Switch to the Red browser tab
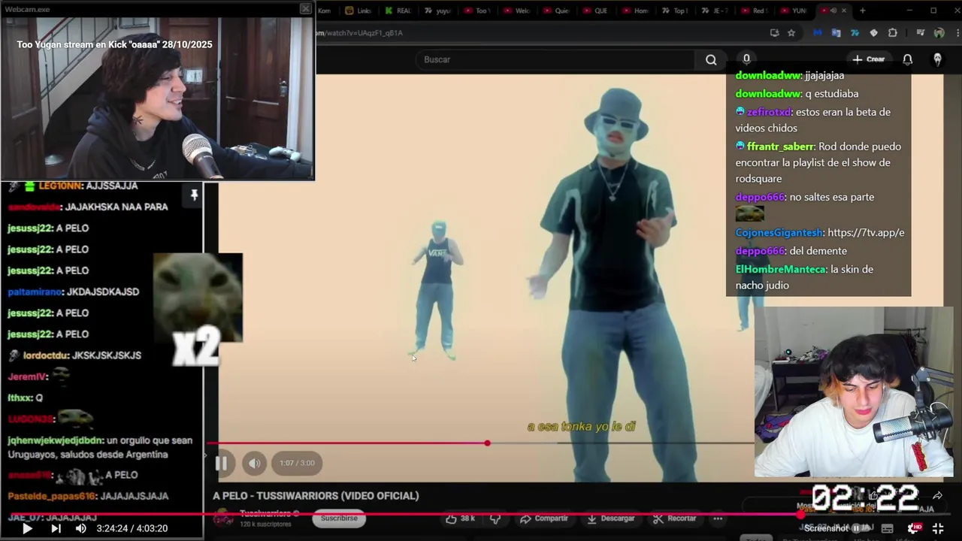The image size is (962, 541). (753, 11)
